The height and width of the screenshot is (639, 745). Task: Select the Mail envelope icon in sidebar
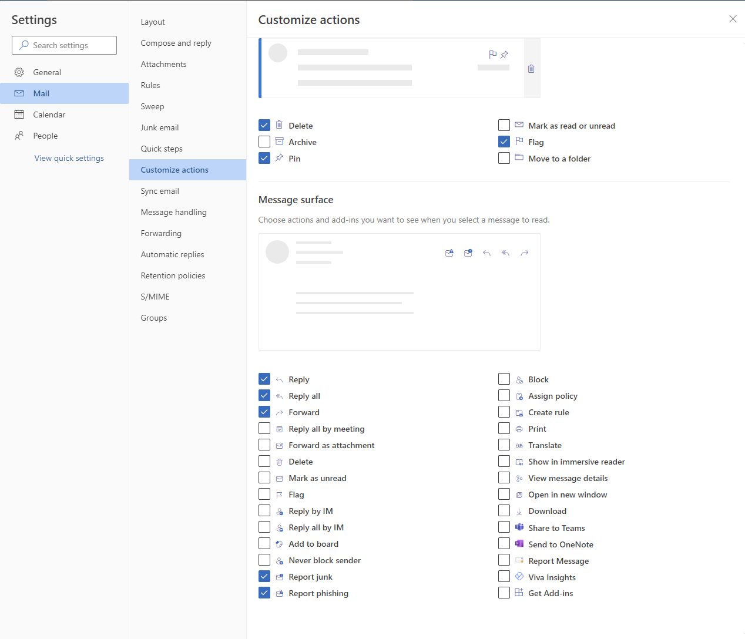click(x=19, y=93)
